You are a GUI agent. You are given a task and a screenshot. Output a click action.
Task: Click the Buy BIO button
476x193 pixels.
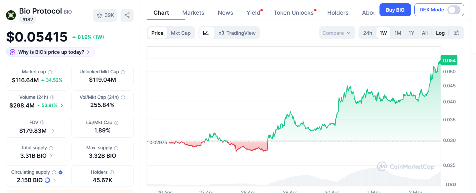point(395,10)
